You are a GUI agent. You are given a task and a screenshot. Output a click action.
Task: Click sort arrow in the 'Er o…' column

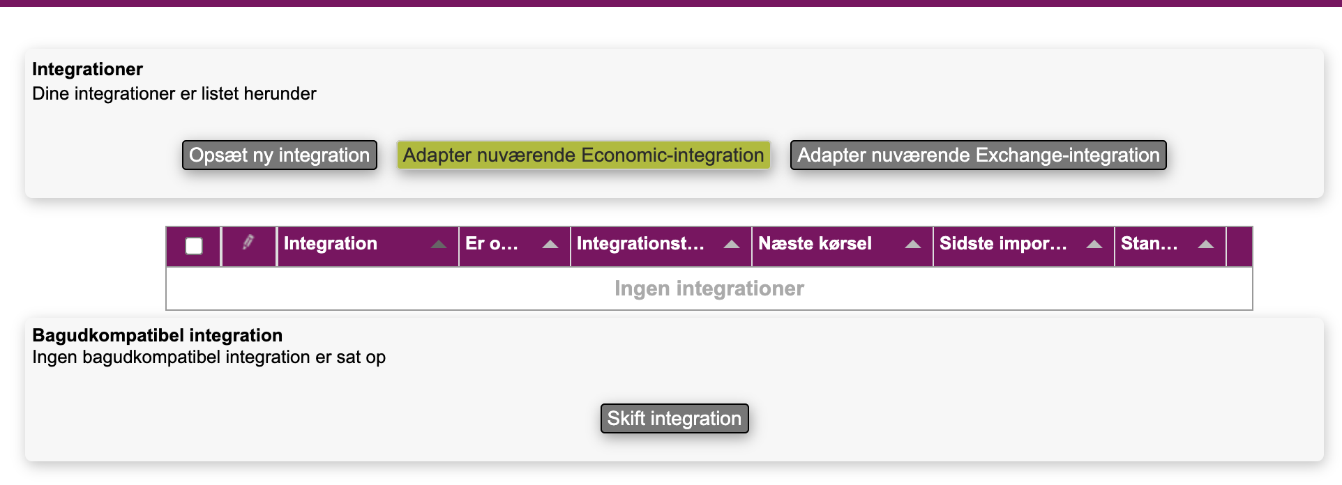(550, 244)
